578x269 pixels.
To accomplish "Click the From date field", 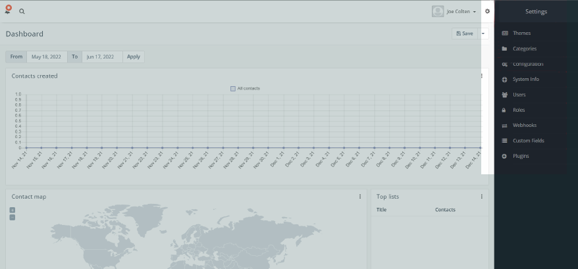I will click(x=47, y=57).
